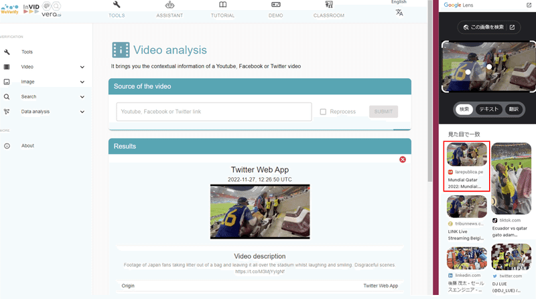Screen dimensions: 536x299
Task: Click the sidebar Image icon
Action: (x=7, y=82)
